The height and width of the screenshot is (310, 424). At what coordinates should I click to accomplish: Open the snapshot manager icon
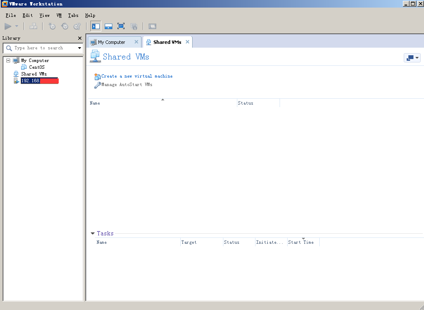77,26
